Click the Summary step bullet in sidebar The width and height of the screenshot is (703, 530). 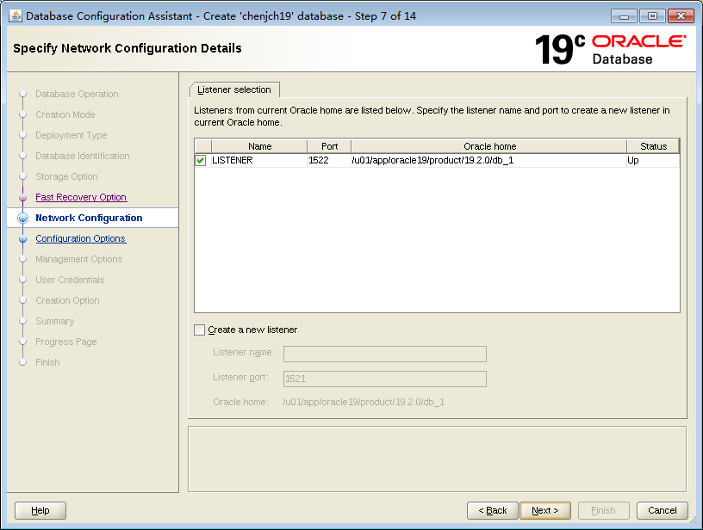click(23, 321)
